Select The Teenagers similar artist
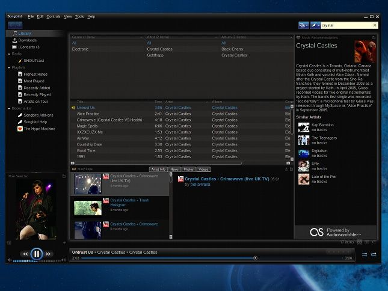The image size is (388, 291). click(x=324, y=138)
